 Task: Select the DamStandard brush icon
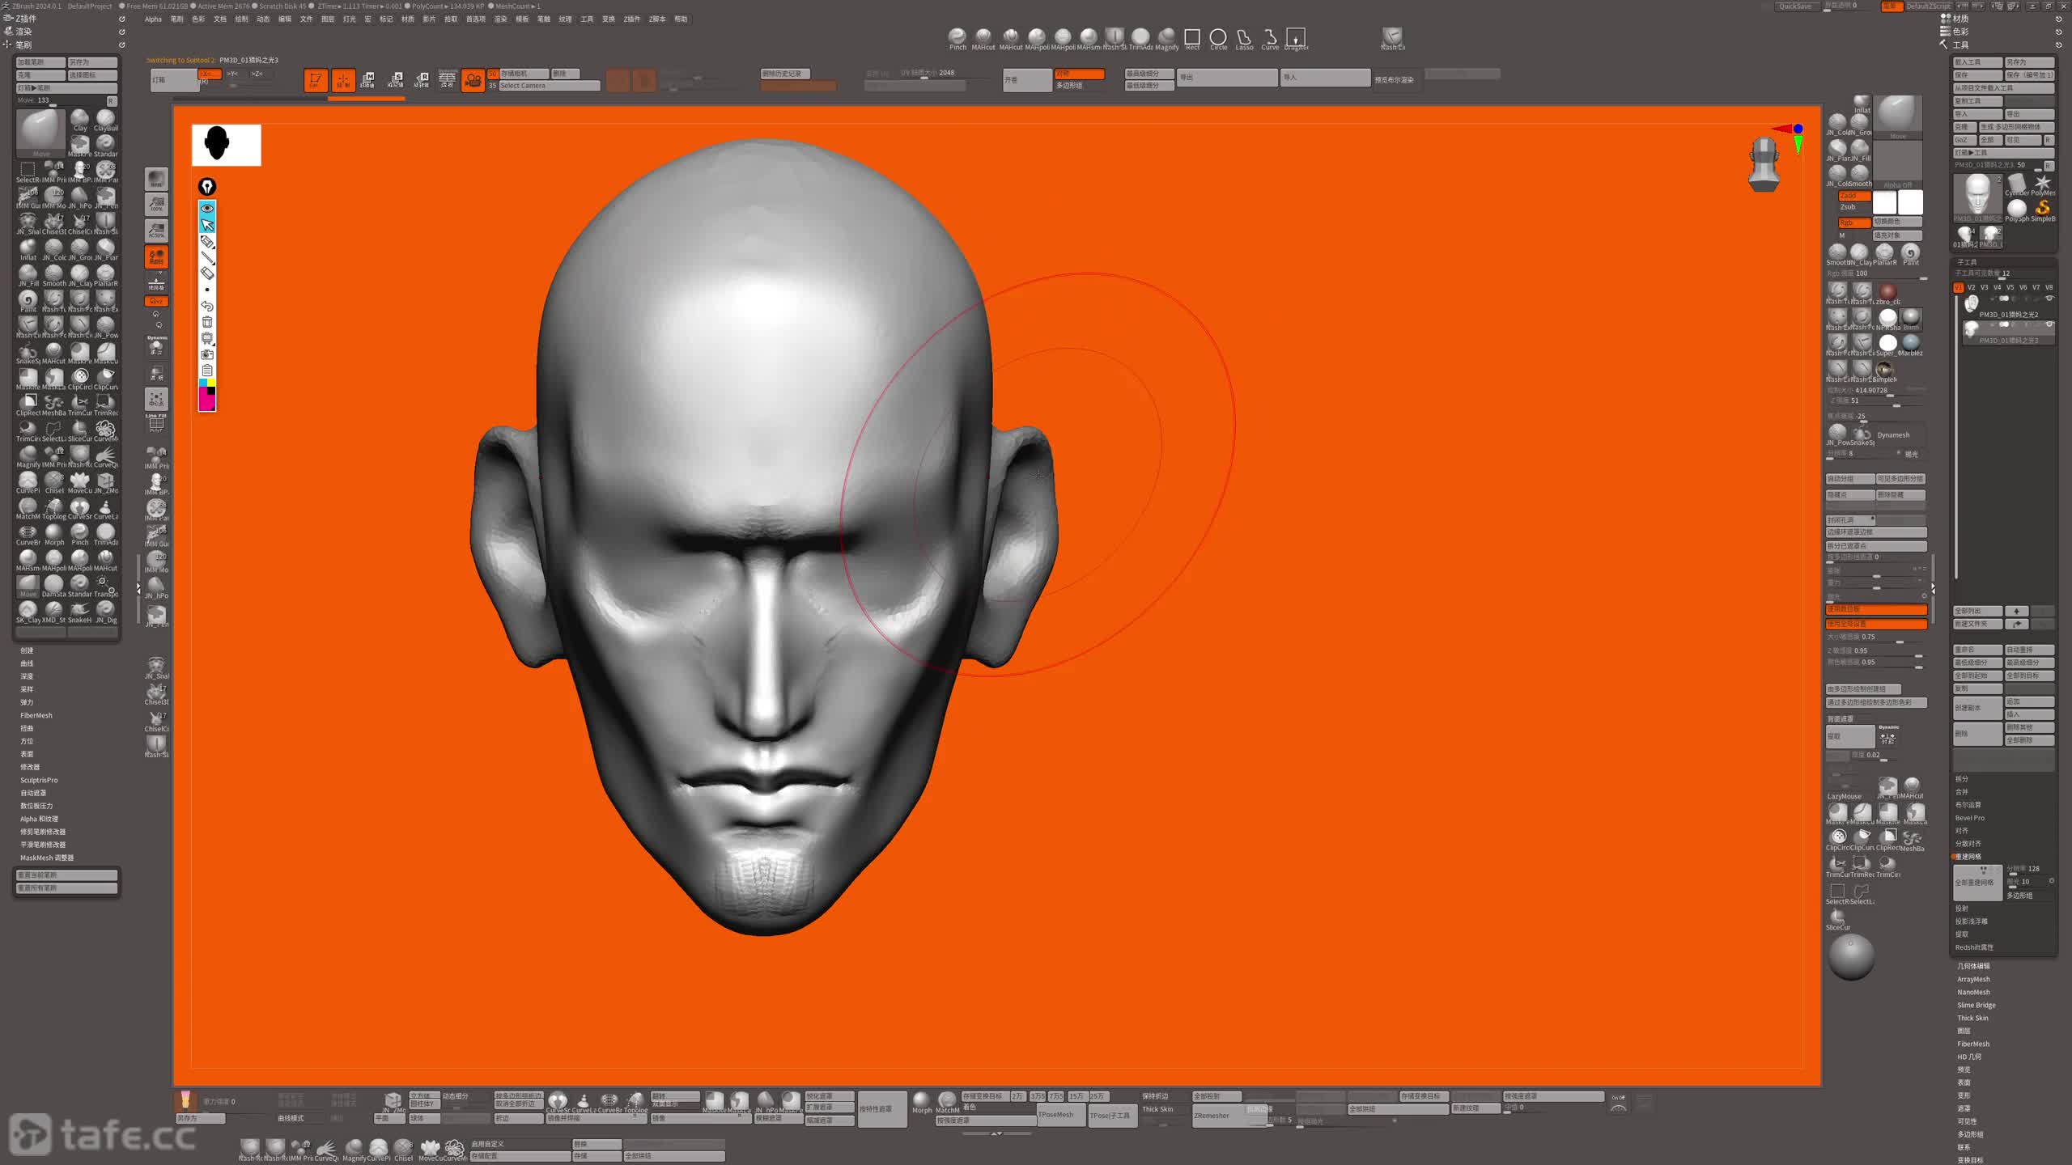click(54, 586)
